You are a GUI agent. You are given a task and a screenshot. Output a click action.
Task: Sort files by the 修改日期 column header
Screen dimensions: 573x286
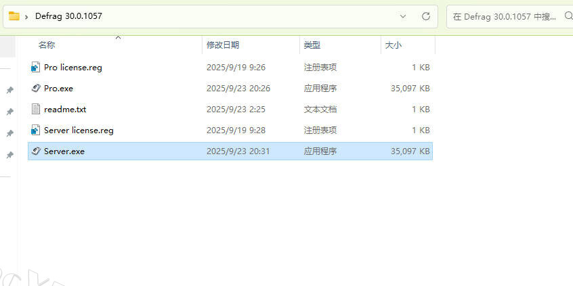(222, 45)
